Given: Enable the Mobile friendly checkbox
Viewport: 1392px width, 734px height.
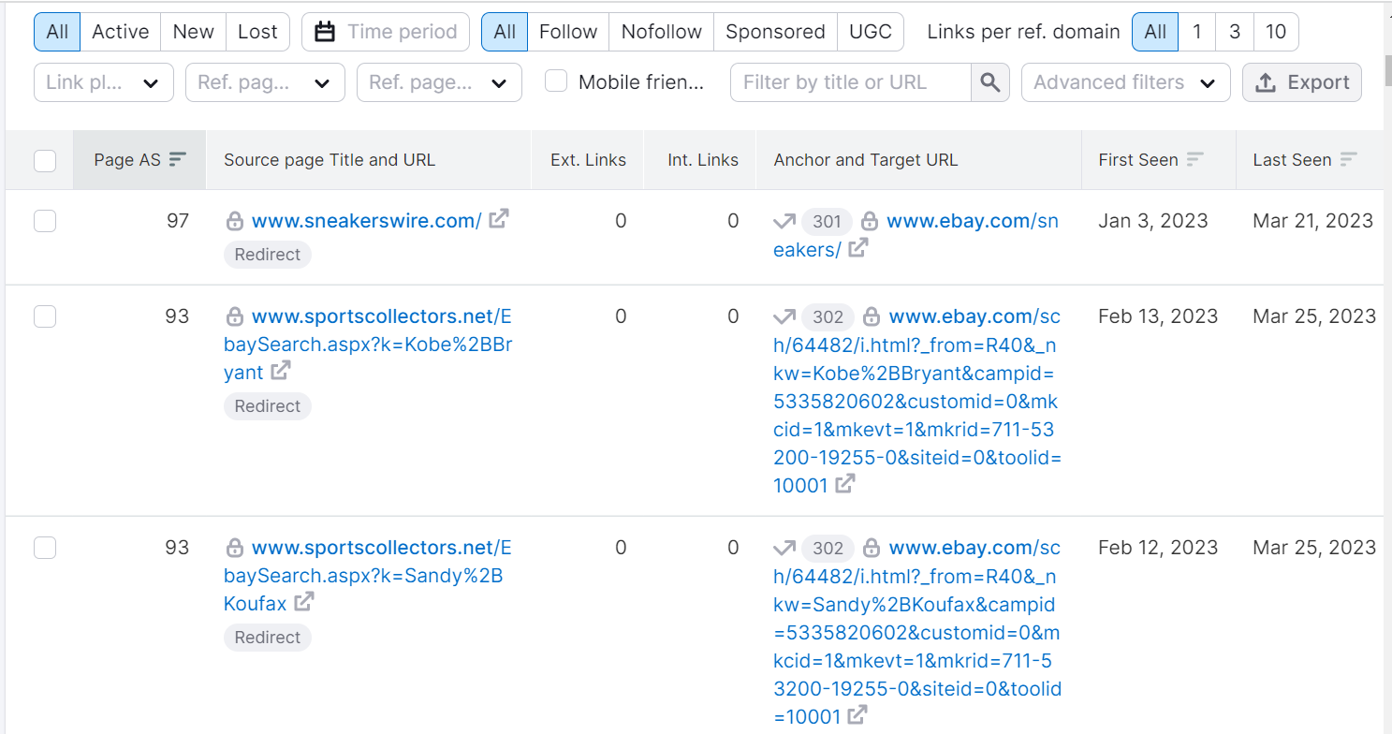Looking at the screenshot, I should (x=556, y=81).
